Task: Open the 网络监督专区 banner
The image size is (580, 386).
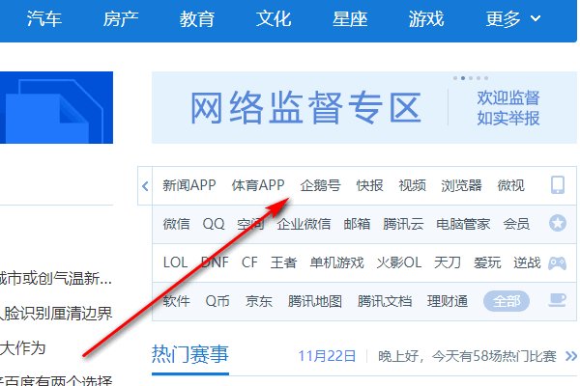Action: click(364, 107)
